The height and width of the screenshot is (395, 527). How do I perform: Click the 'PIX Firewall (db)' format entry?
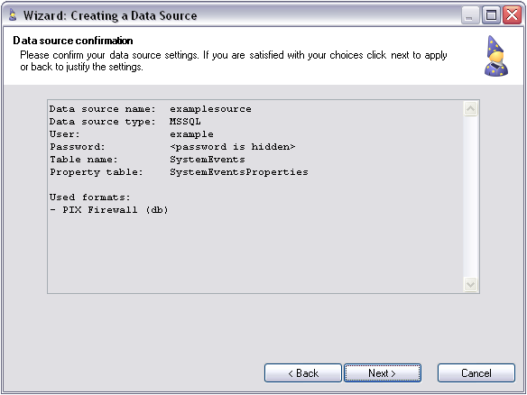[x=109, y=210]
